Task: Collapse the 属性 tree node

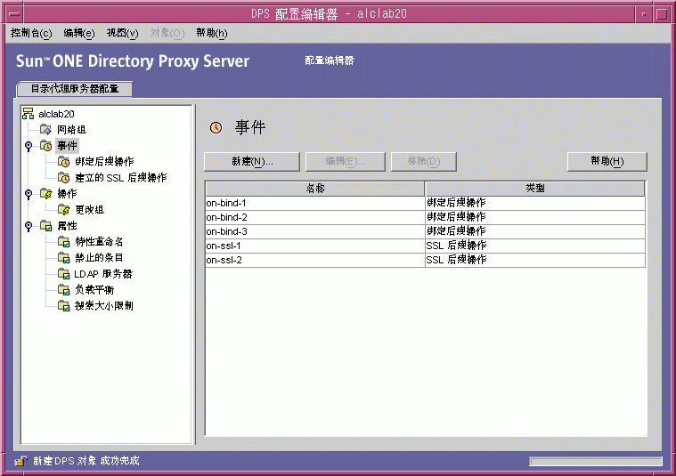Action: (x=29, y=226)
